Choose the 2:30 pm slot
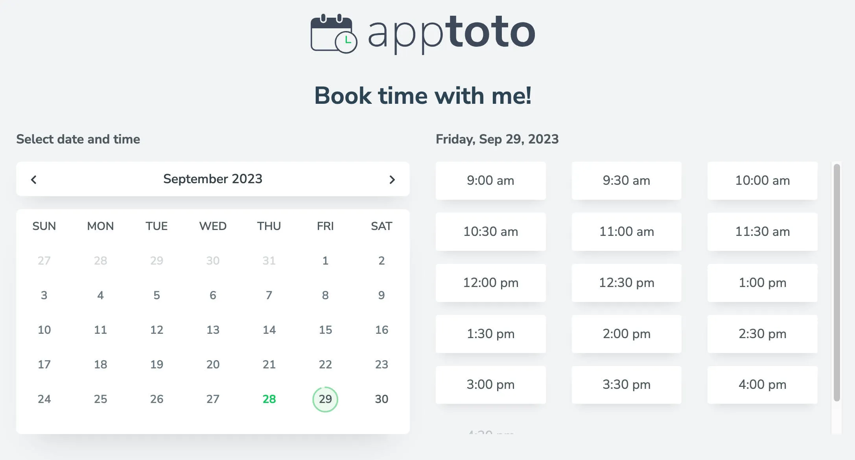This screenshot has height=460, width=855. tap(762, 334)
